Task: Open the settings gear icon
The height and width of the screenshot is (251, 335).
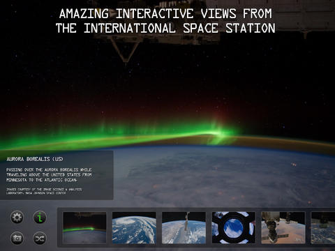Action: (17, 218)
